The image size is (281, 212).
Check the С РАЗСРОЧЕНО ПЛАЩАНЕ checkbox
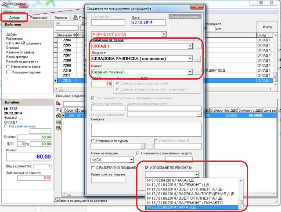click(94, 168)
